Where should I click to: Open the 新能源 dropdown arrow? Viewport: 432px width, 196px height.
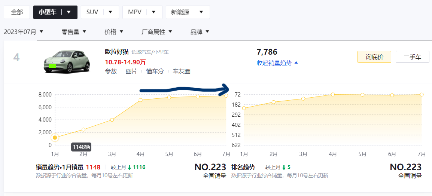[x=201, y=12]
